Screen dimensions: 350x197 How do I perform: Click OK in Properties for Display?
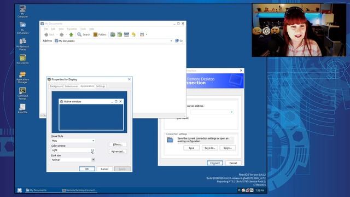click(x=87, y=169)
